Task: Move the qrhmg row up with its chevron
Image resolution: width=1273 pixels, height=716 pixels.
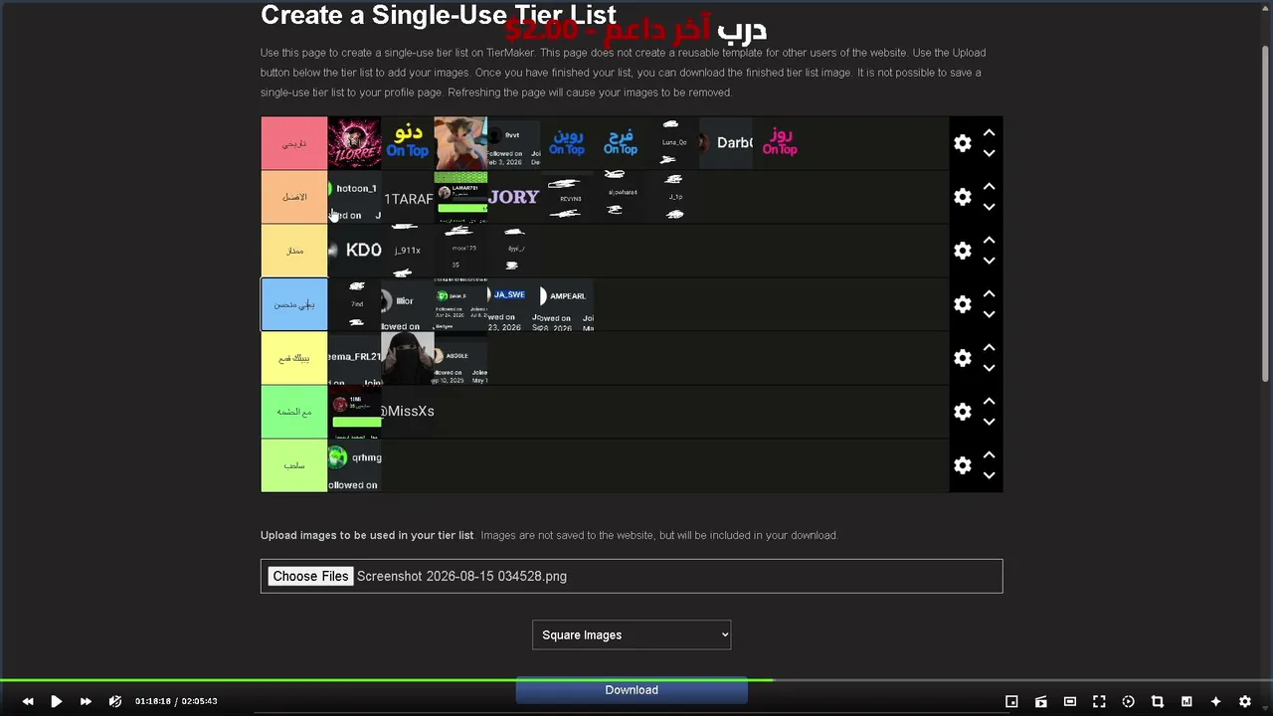Action: click(989, 454)
